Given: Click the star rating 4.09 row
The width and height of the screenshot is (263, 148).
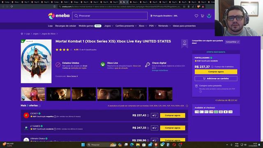Looking at the screenshot, I should 76,50.
